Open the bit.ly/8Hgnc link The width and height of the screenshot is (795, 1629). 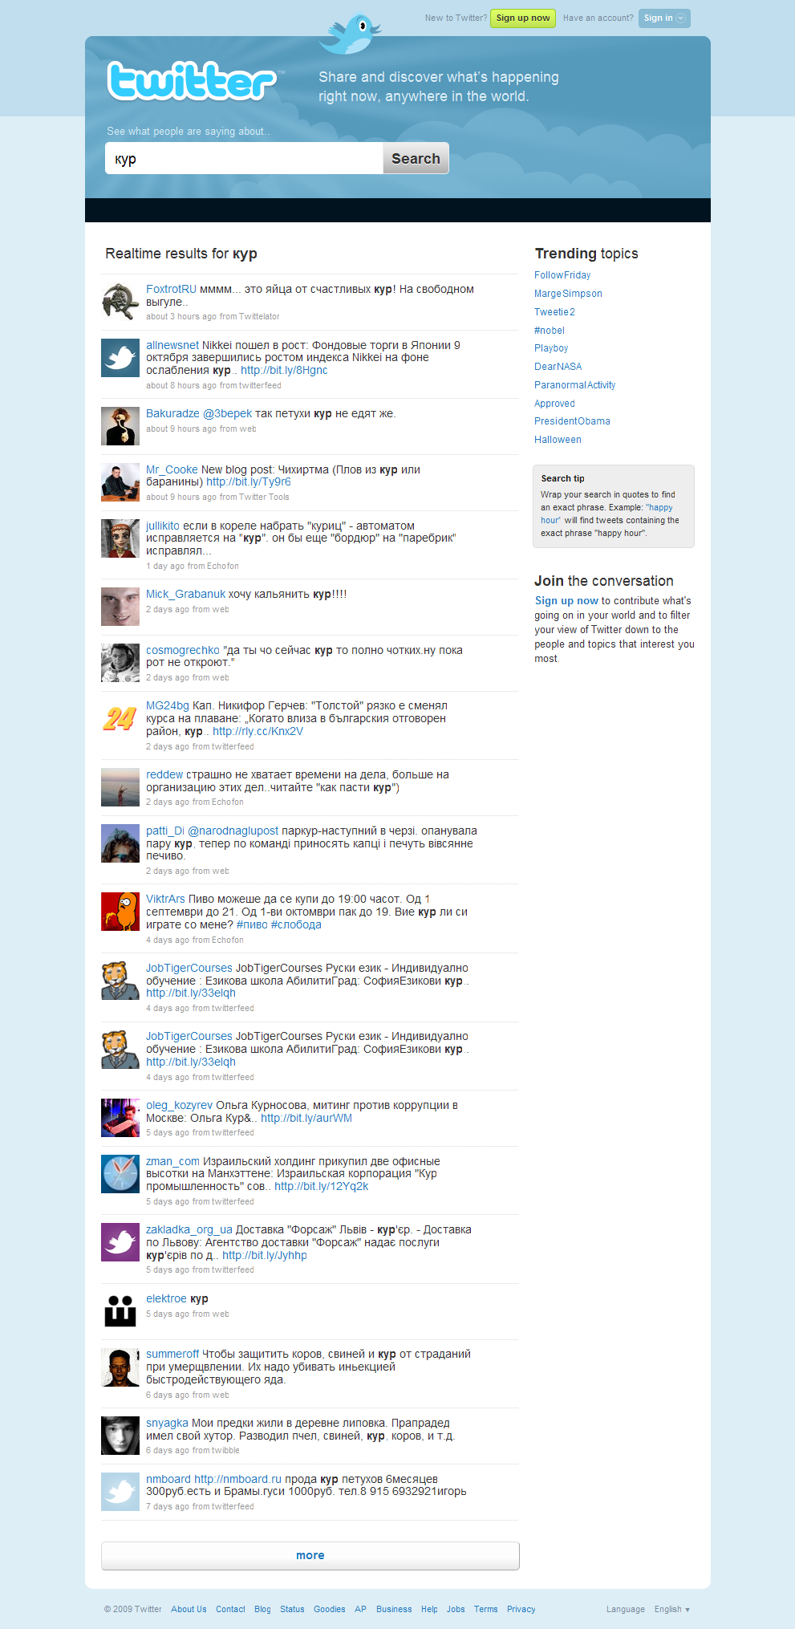(284, 370)
